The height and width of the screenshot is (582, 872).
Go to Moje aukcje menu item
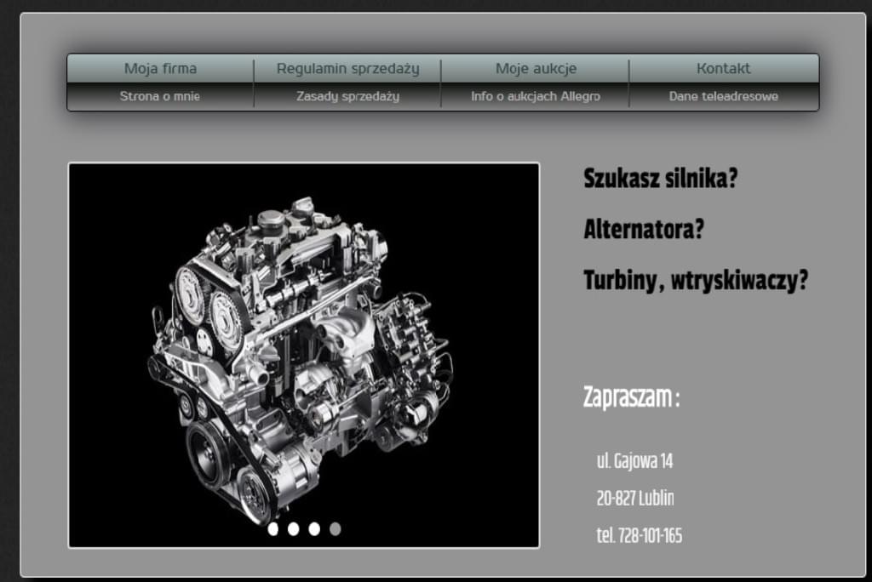coord(536,69)
